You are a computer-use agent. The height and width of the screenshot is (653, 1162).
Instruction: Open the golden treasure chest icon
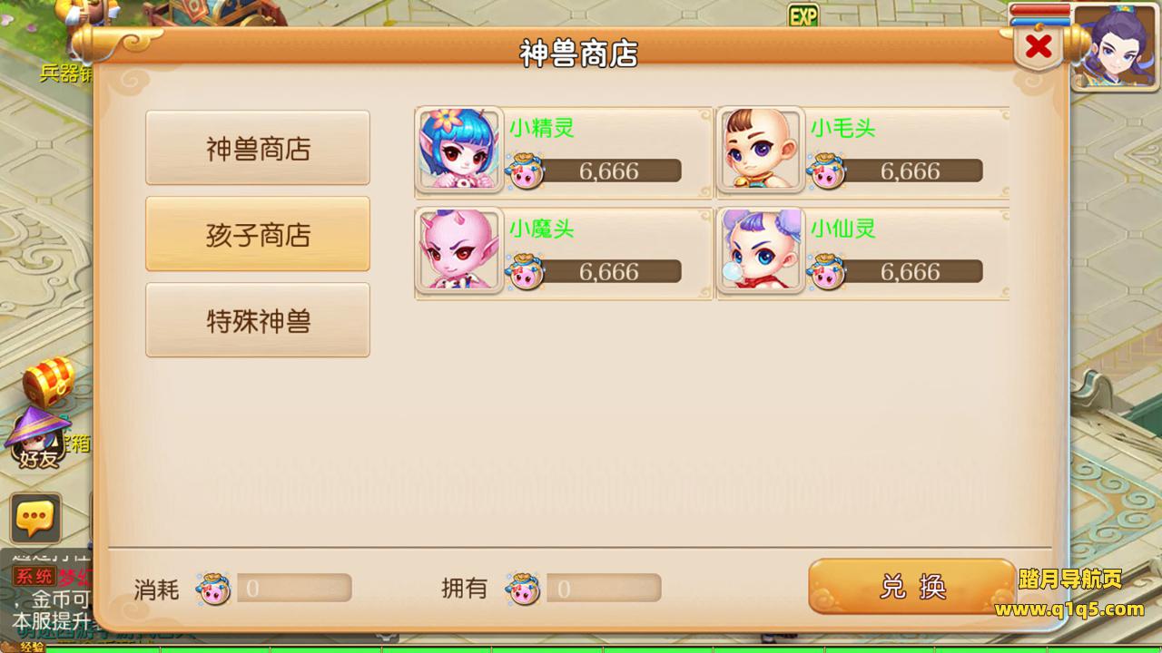pyautogui.click(x=49, y=382)
